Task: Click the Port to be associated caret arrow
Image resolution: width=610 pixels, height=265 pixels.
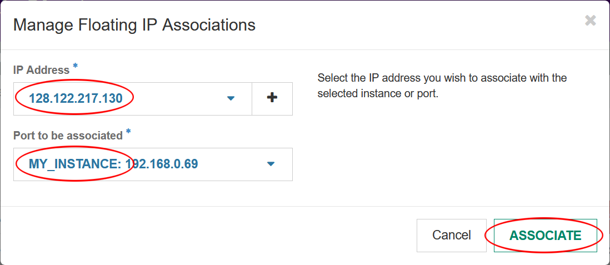Action: 271,164
